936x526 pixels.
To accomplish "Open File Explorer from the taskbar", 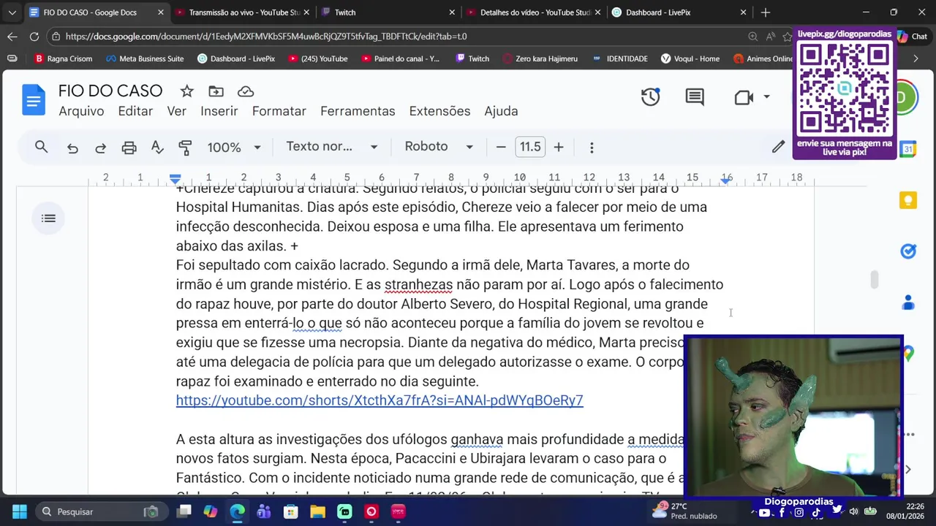I will 317,511.
